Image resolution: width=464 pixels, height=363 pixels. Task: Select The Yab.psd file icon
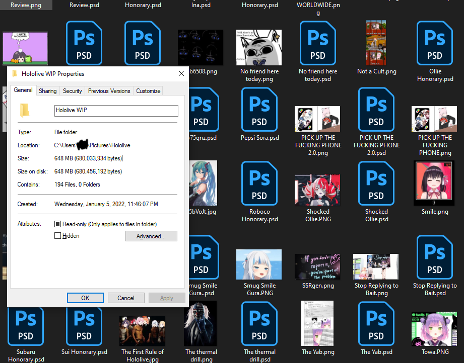click(376, 324)
